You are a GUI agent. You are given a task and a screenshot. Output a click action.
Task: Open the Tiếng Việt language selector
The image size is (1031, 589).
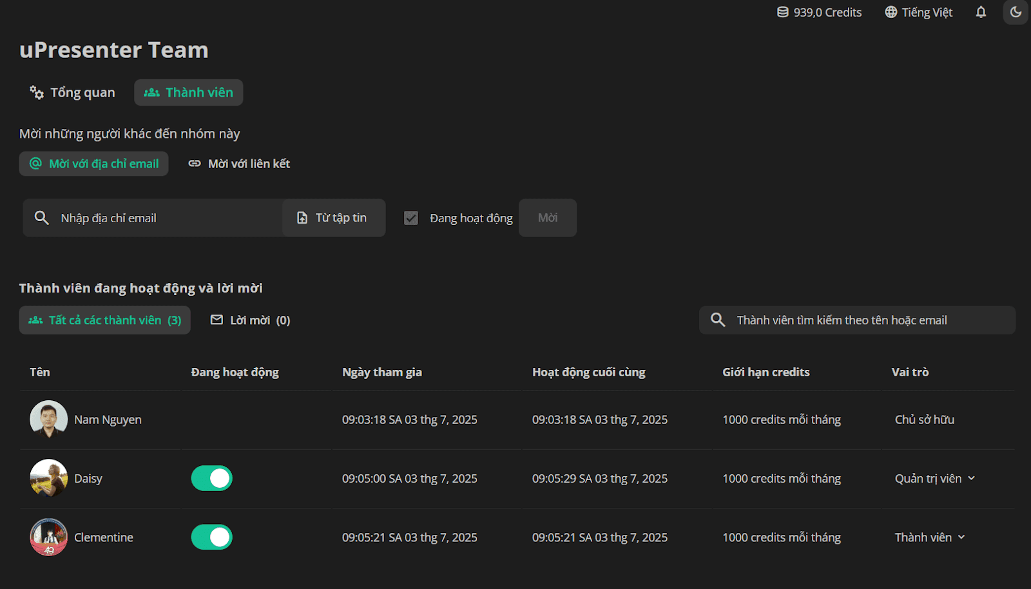[919, 12]
